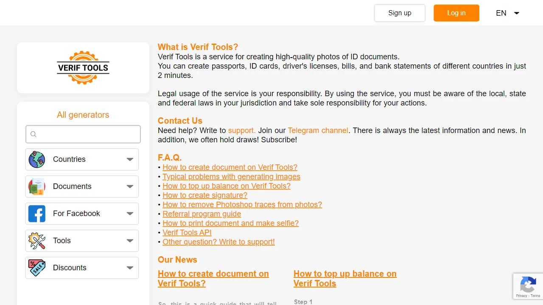Click the reCAPTCHA badge icon
543x305 pixels.
[528, 283]
